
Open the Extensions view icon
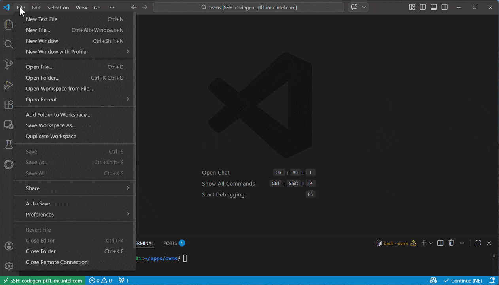click(x=9, y=105)
